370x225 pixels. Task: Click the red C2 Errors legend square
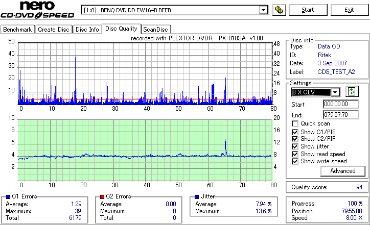[102, 196]
